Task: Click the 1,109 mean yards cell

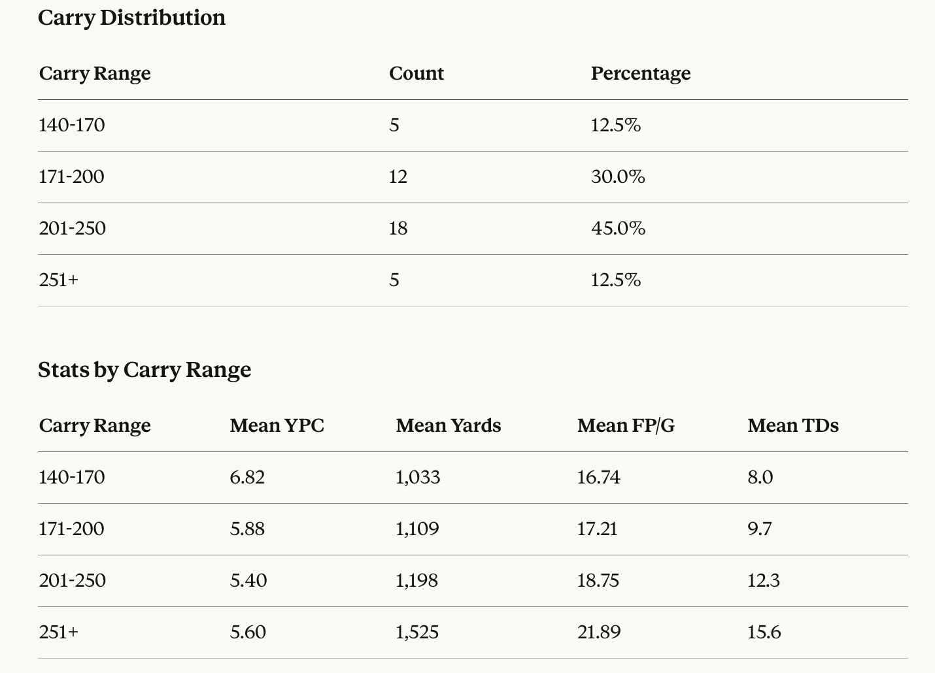Action: click(x=417, y=529)
